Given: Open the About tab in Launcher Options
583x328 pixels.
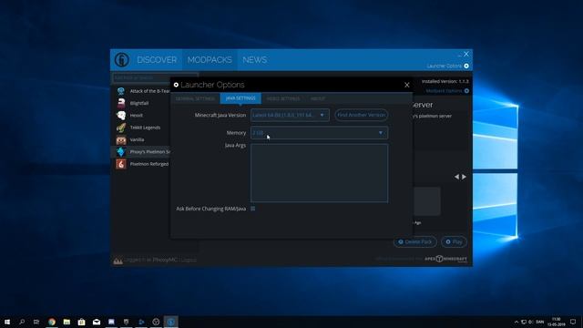Looking at the screenshot, I should pyautogui.click(x=318, y=98).
